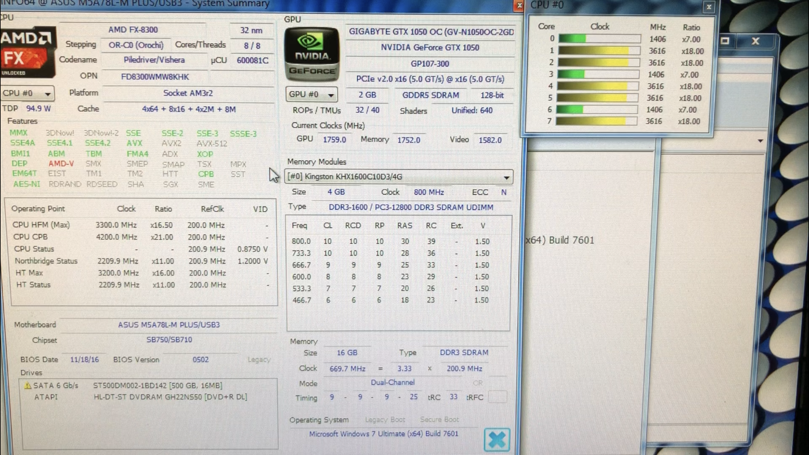Click the 32 nm process field

tap(251, 30)
